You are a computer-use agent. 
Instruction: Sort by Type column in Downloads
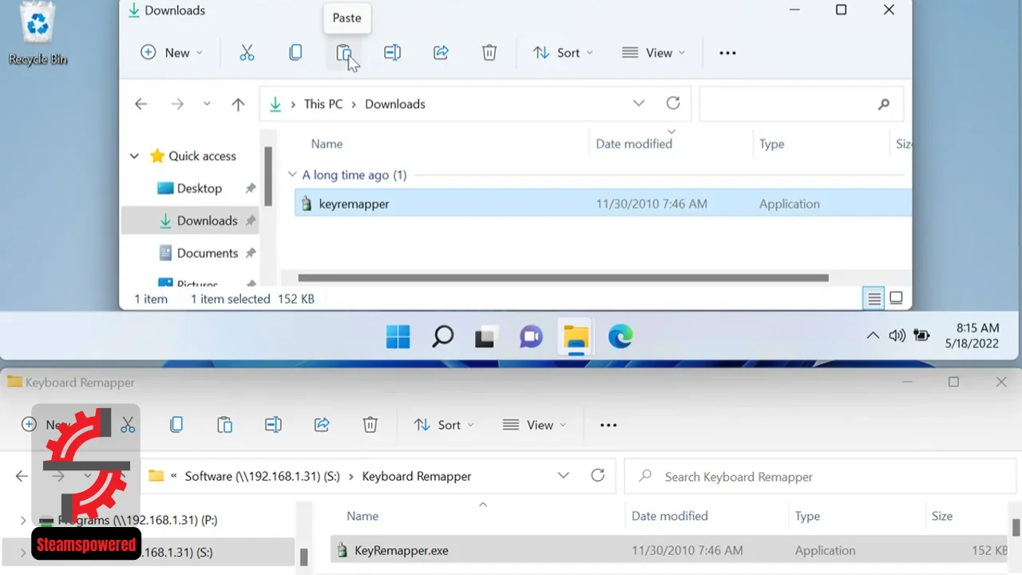pyautogui.click(x=772, y=144)
